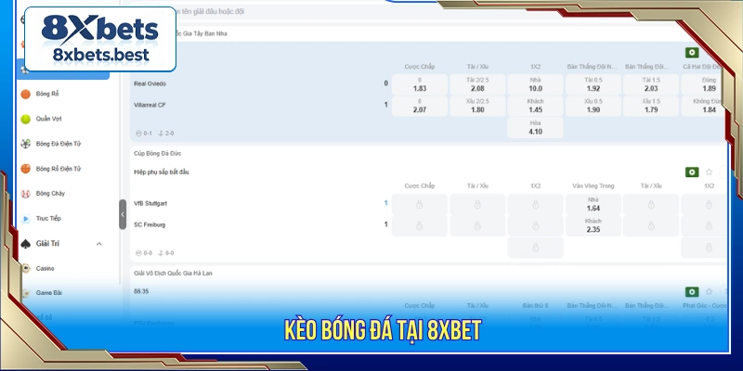The image size is (743, 371).
Task: Open Trực Tiếp live section
Action: [x=48, y=219]
